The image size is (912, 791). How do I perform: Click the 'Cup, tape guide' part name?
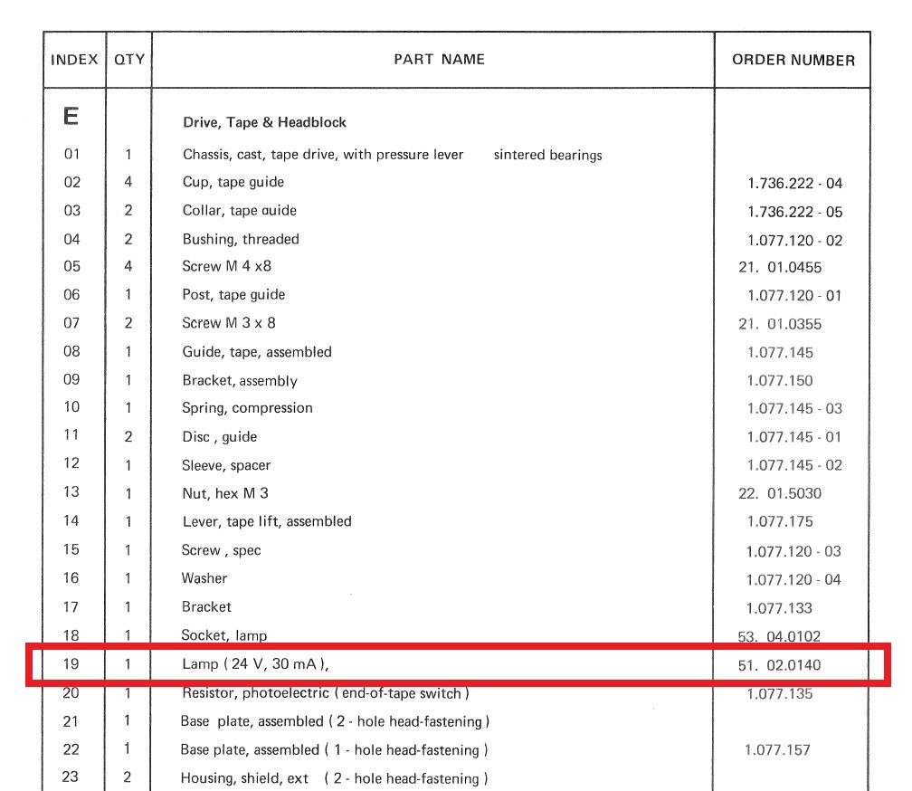pyautogui.click(x=233, y=182)
